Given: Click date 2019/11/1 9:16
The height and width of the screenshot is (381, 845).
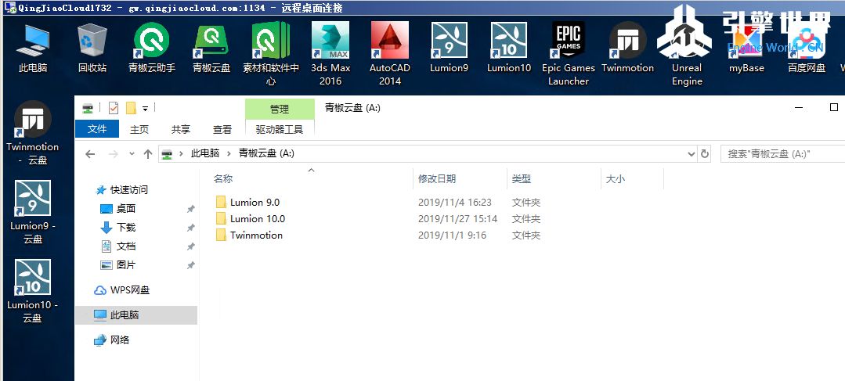Looking at the screenshot, I should coord(452,235).
